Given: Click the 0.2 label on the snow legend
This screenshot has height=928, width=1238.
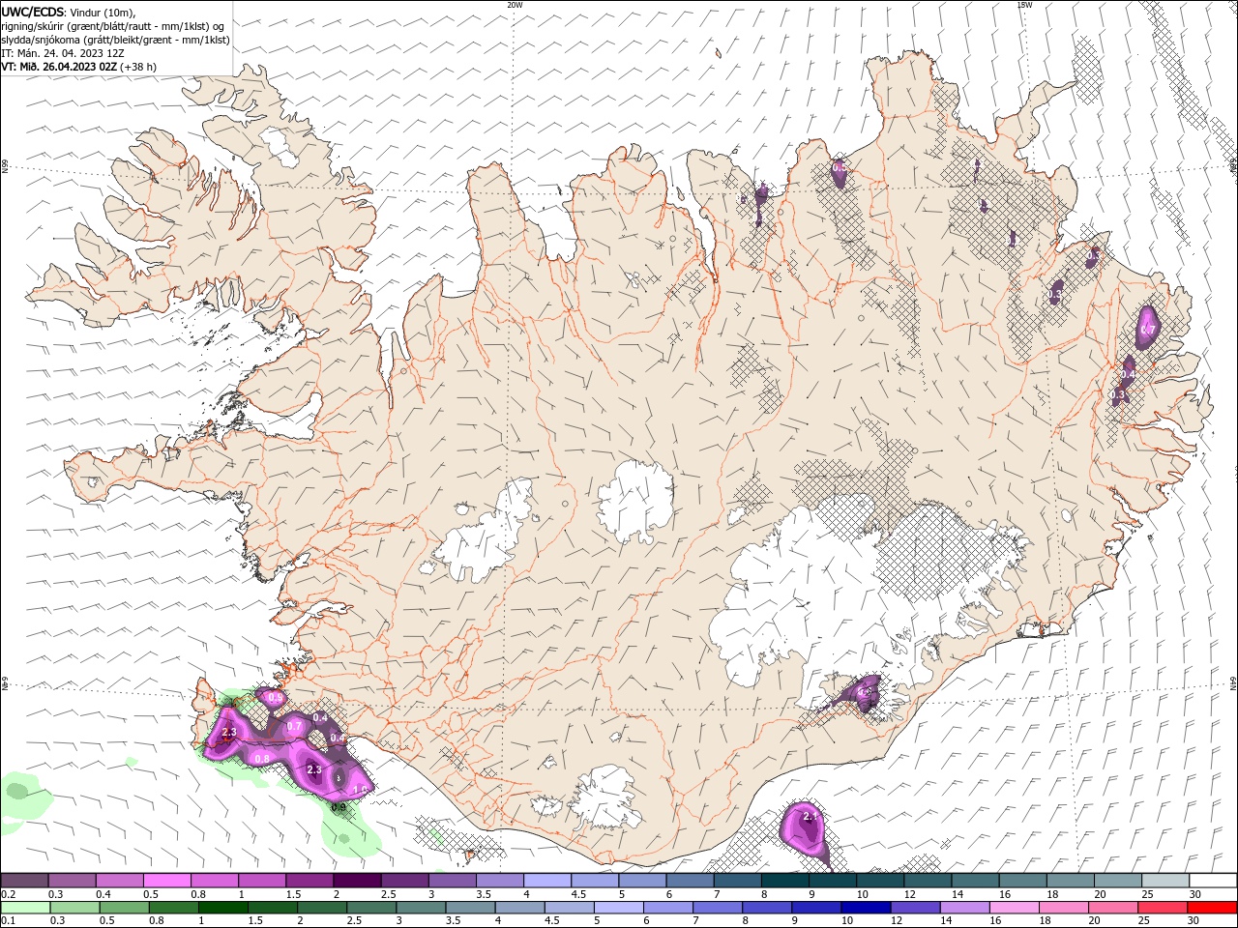Looking at the screenshot, I should [8, 894].
